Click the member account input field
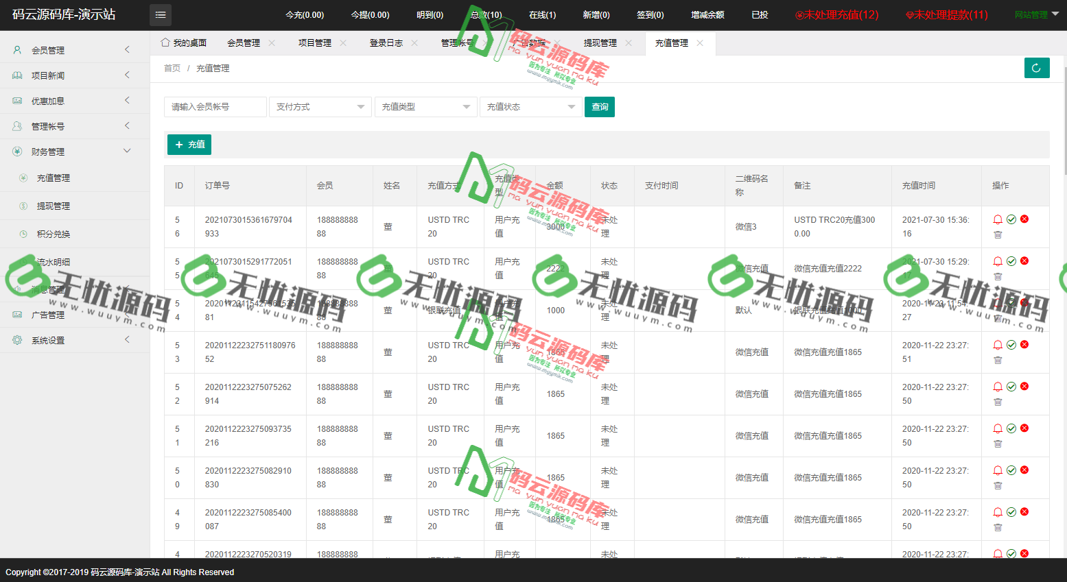Viewport: 1067px width, 582px height. point(215,107)
